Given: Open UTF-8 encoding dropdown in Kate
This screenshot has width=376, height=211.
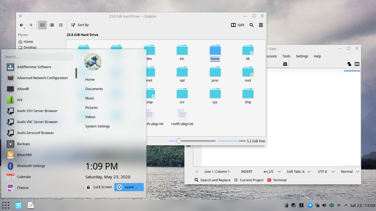Looking at the screenshot, I should 326,172.
